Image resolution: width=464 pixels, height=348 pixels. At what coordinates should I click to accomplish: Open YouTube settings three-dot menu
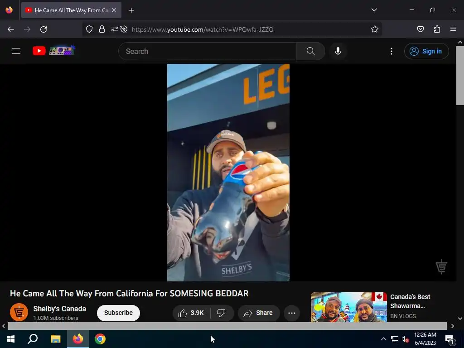tap(391, 51)
